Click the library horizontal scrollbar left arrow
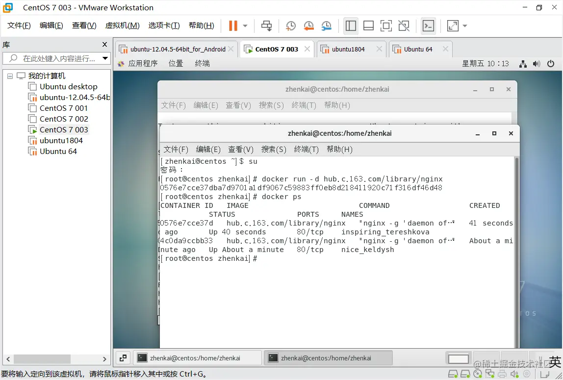The height and width of the screenshot is (380, 563). pos(8,359)
